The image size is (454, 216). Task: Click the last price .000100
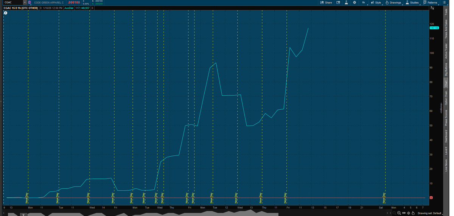[x=74, y=3]
